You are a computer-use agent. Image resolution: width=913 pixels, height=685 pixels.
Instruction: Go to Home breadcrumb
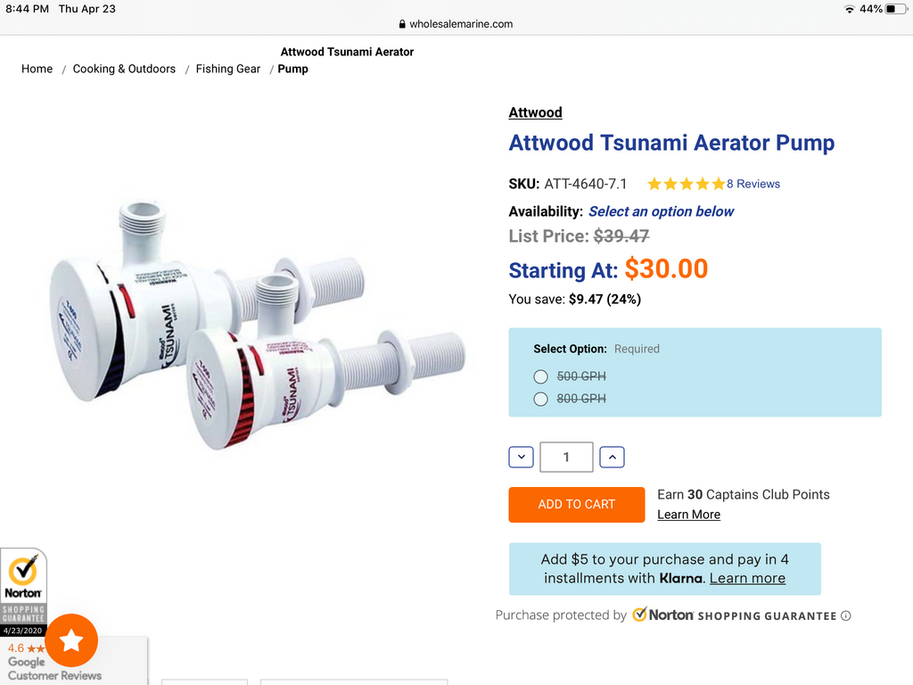37,69
